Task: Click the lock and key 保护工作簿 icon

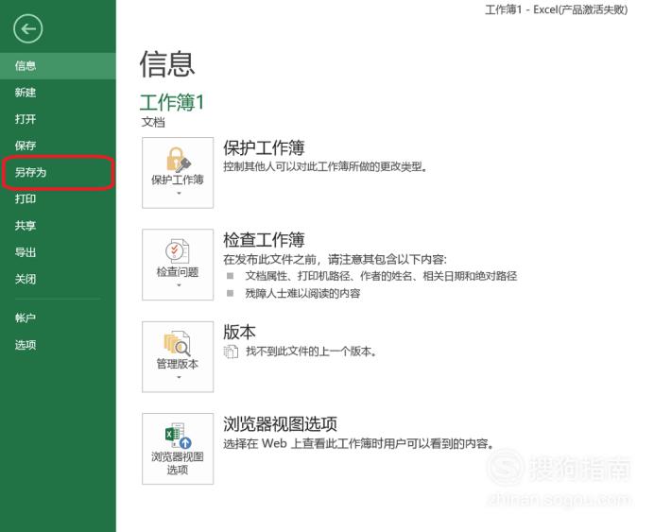Action: click(178, 160)
